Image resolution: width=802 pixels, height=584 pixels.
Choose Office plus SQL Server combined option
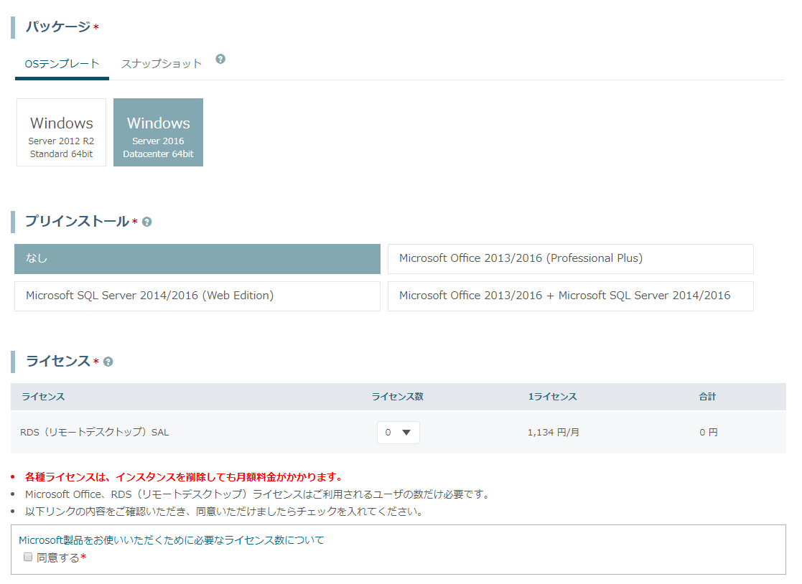pyautogui.click(x=570, y=296)
